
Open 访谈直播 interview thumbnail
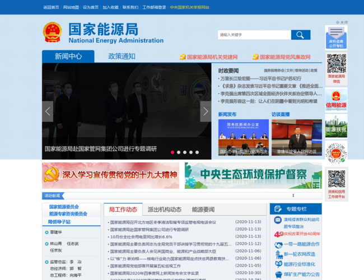(297, 137)
